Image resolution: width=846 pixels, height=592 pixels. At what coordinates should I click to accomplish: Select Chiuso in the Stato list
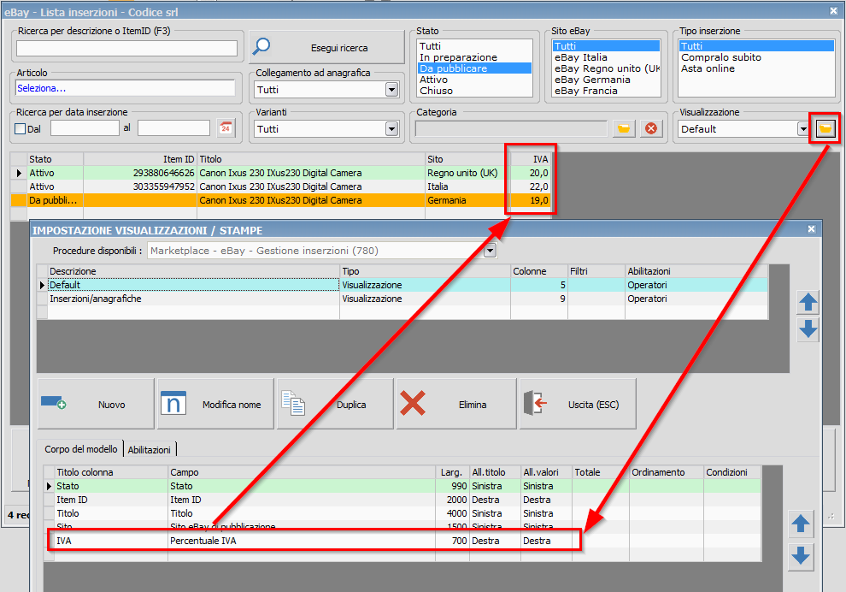(474, 91)
